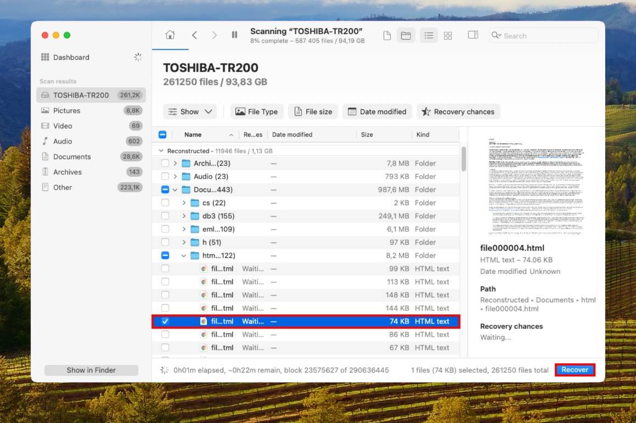The width and height of the screenshot is (636, 423).
Task: Open the File size filter
Action: (x=313, y=111)
